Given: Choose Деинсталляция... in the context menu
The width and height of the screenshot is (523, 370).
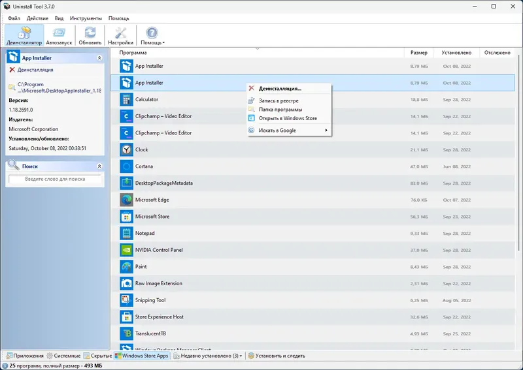Looking at the screenshot, I should (x=289, y=89).
